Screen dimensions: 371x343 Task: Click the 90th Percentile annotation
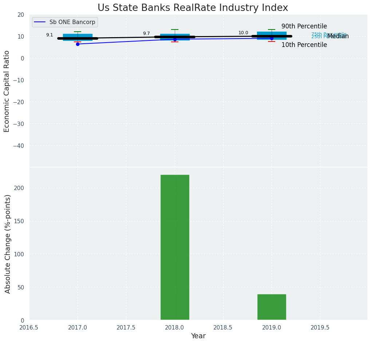tap(304, 26)
